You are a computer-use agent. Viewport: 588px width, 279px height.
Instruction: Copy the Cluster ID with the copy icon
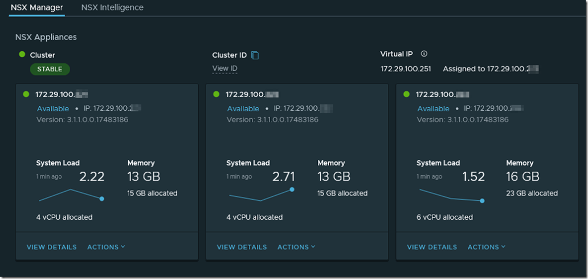click(255, 55)
